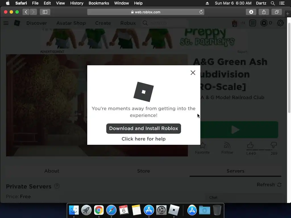Open Notification Center from the menu bar
Viewport: 291px width, 218px height.
pos(282,3)
